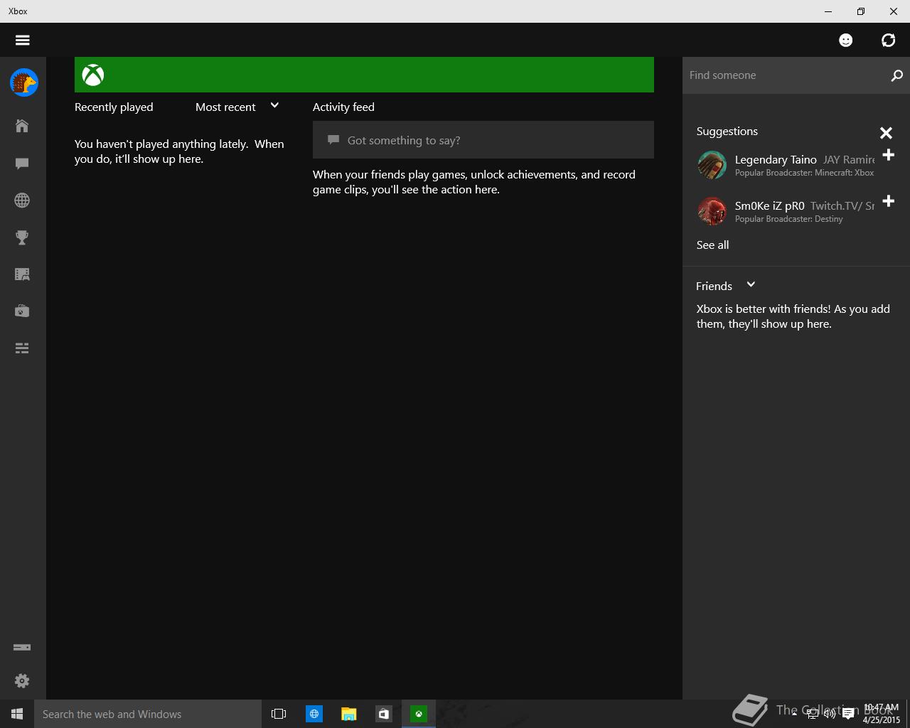Viewport: 910px width, 728px height.
Task: Click See all suggestions link
Action: pyautogui.click(x=712, y=245)
